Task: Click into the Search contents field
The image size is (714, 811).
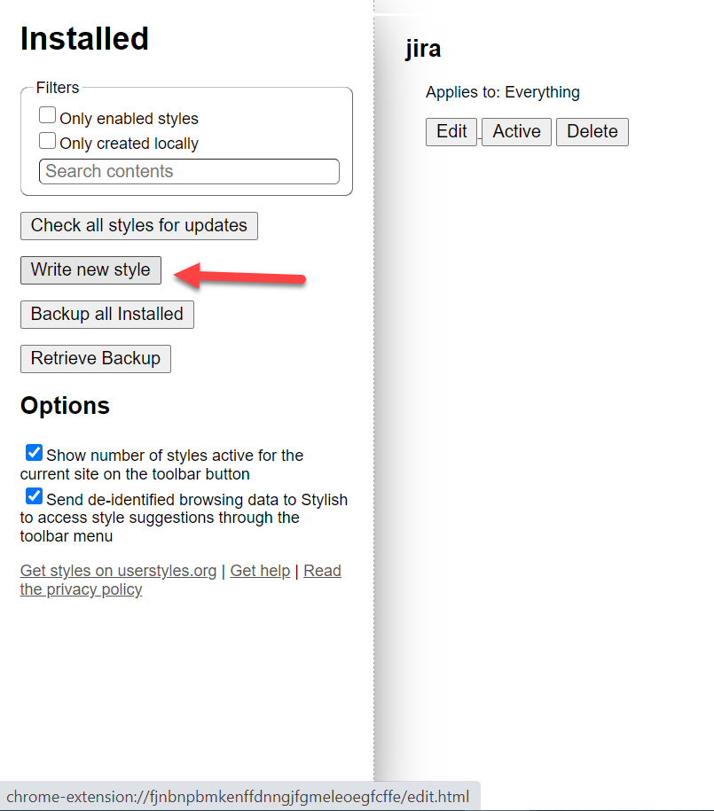Action: pos(189,171)
